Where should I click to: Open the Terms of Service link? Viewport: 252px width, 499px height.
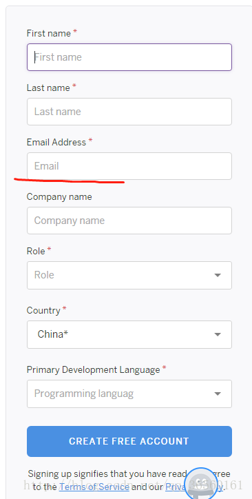[x=94, y=487]
